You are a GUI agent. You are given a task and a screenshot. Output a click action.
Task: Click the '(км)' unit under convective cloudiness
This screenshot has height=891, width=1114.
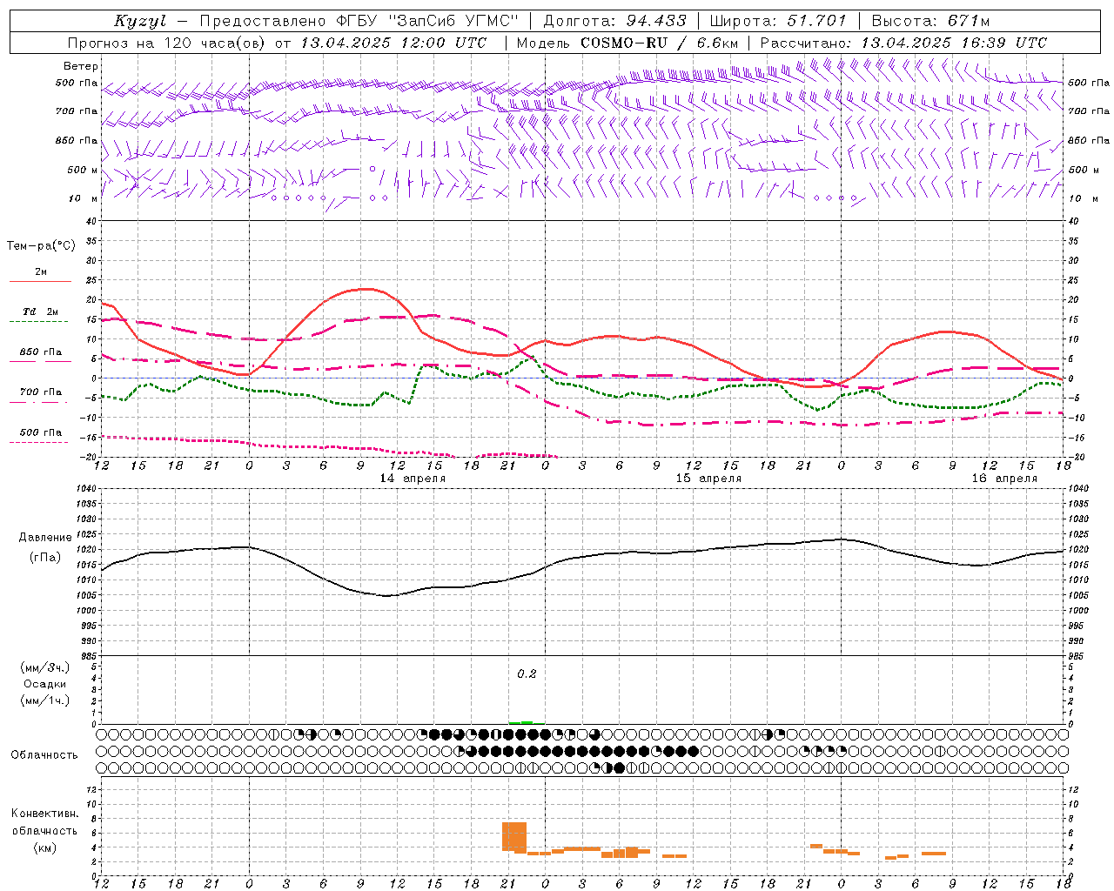pos(45,847)
